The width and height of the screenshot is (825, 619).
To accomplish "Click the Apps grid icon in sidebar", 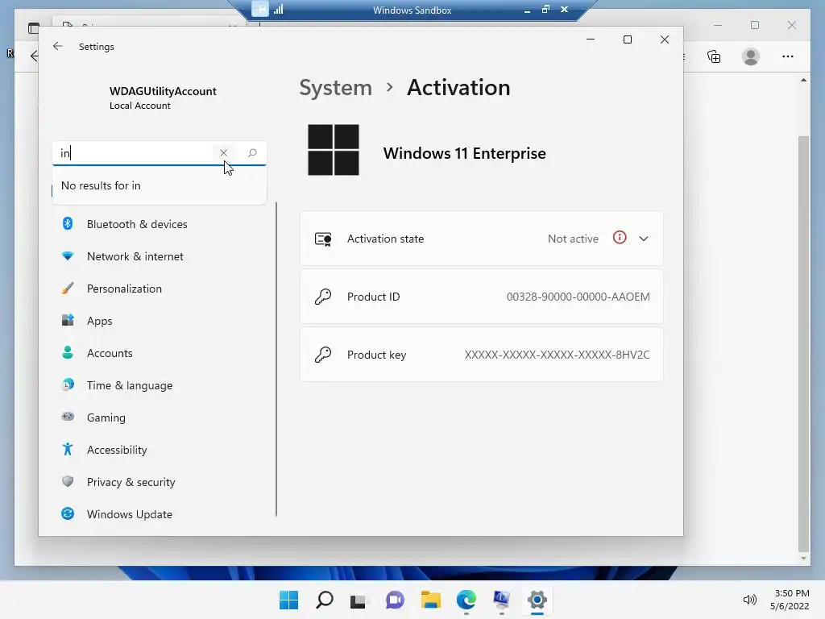I will [68, 320].
